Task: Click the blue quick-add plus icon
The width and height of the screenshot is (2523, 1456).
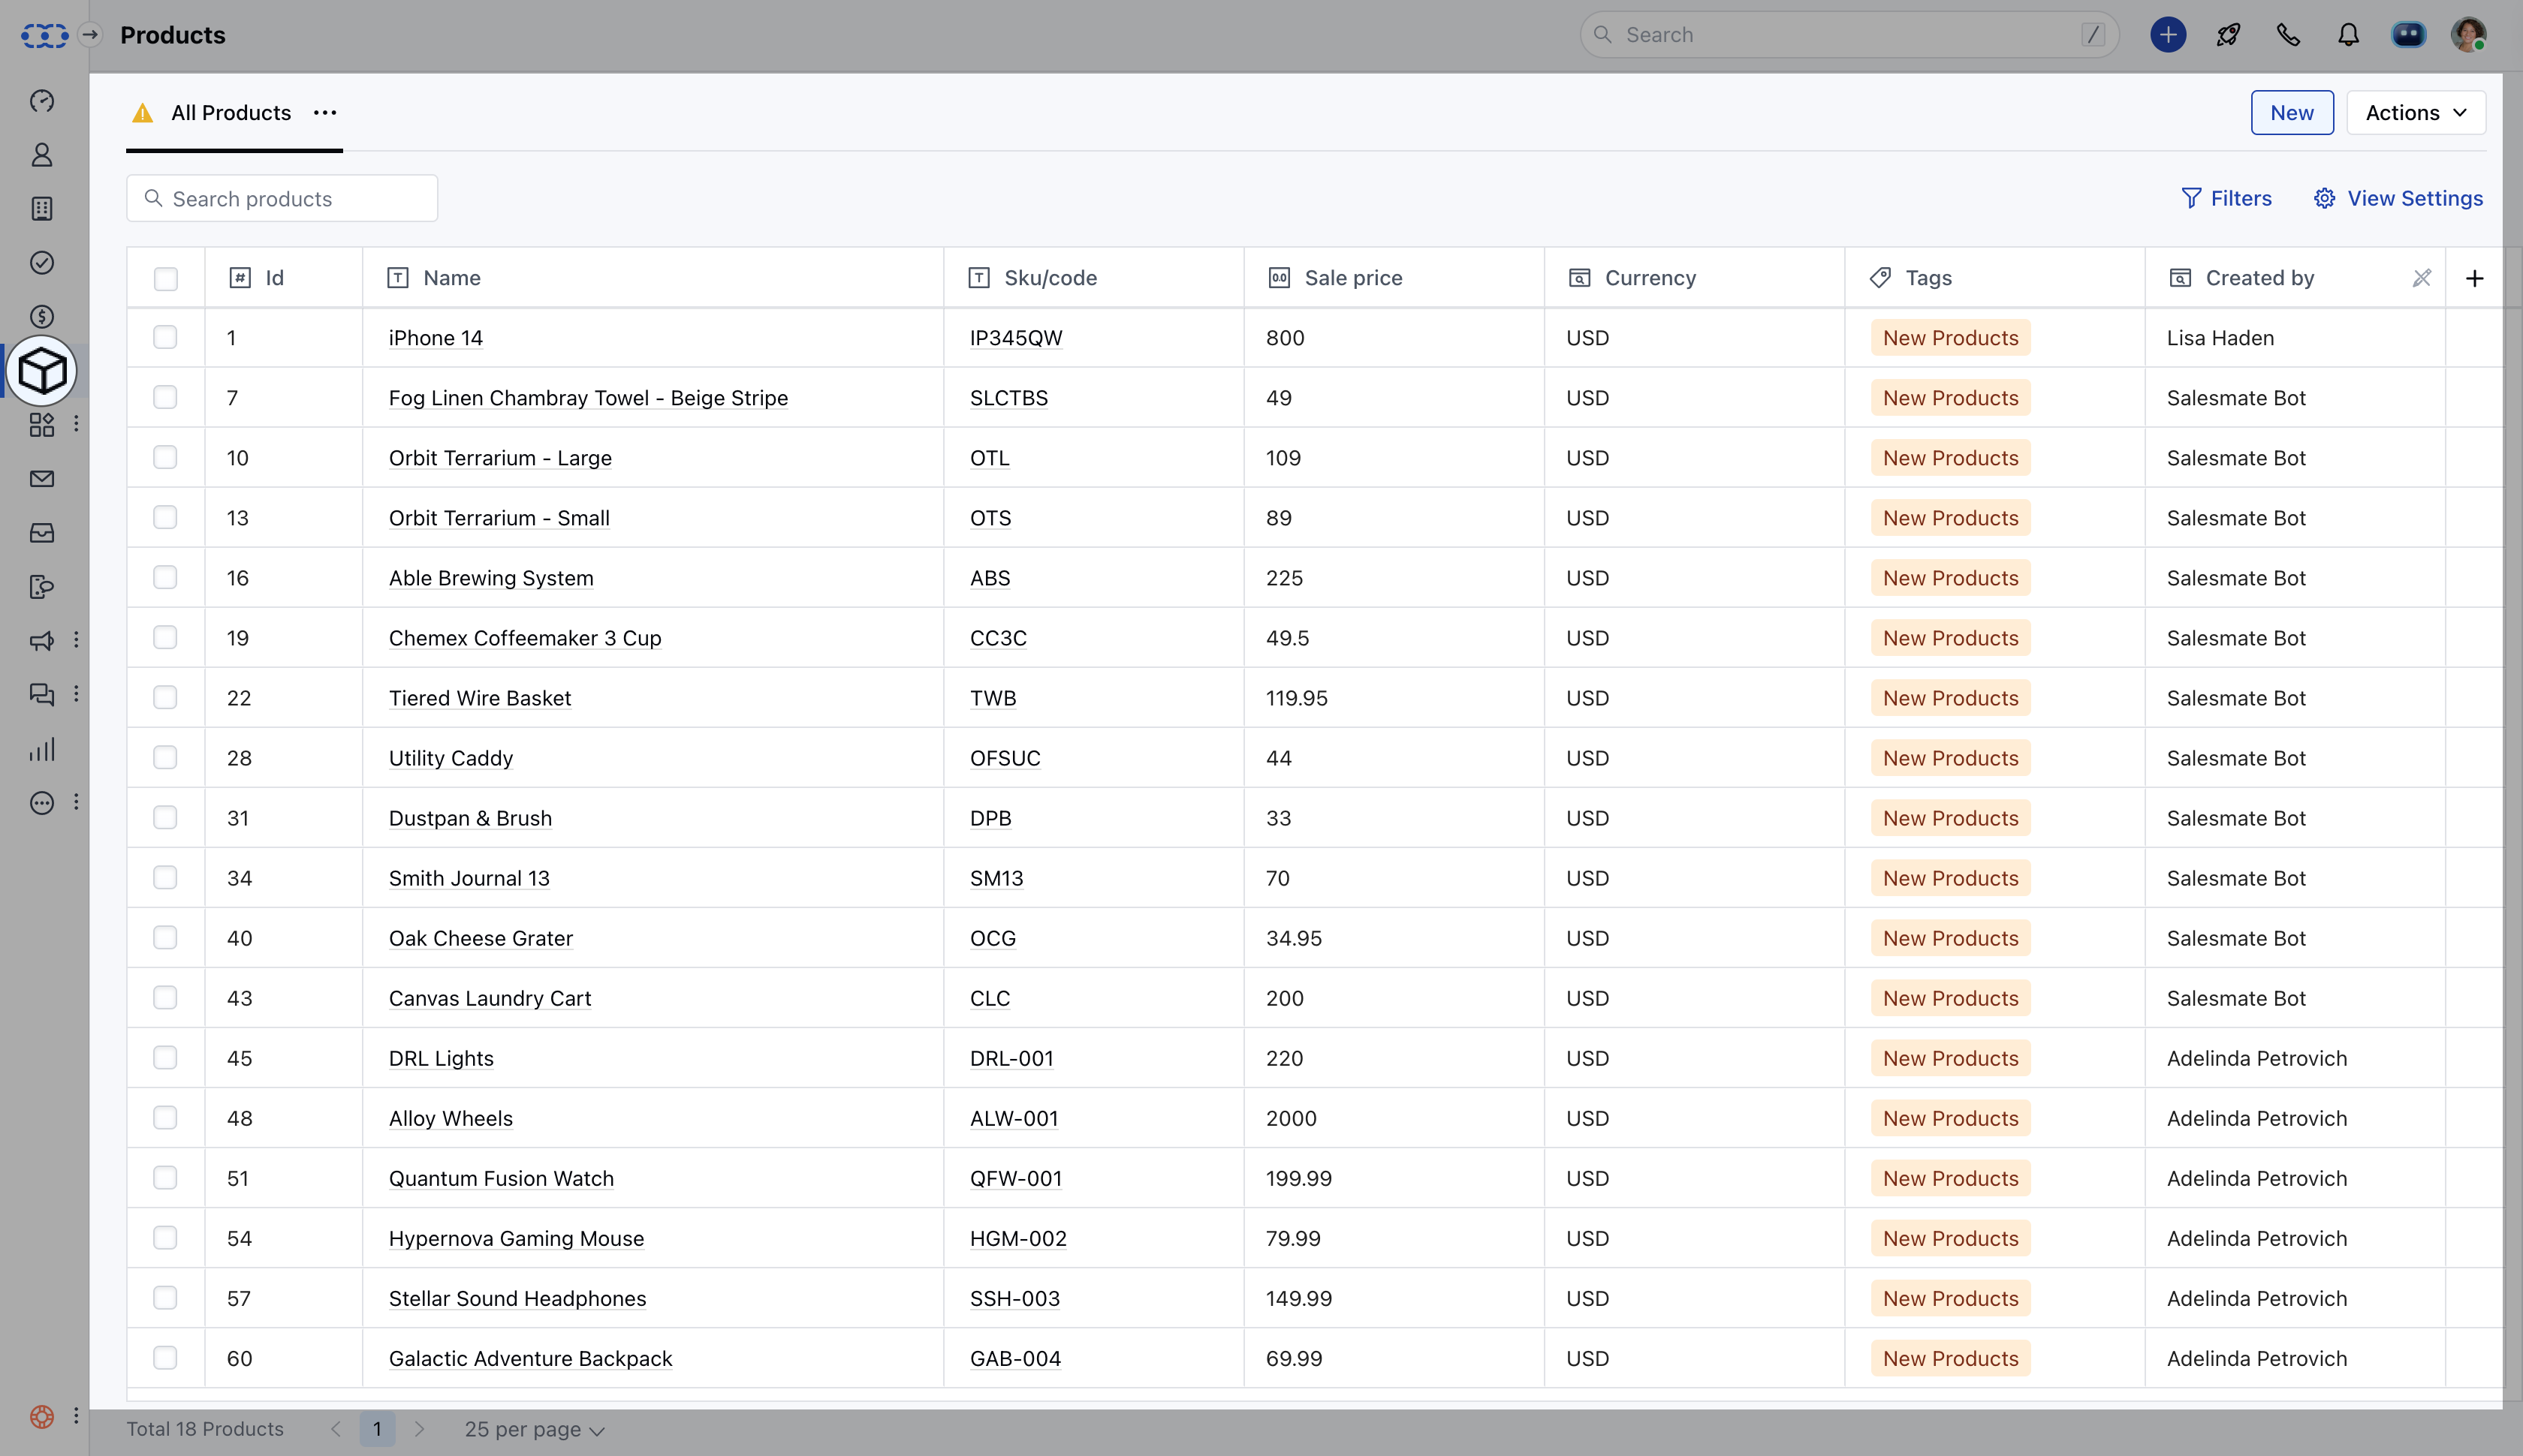Action: point(2168,35)
